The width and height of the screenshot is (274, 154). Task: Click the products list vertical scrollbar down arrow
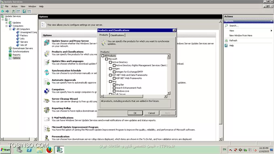[169, 93]
